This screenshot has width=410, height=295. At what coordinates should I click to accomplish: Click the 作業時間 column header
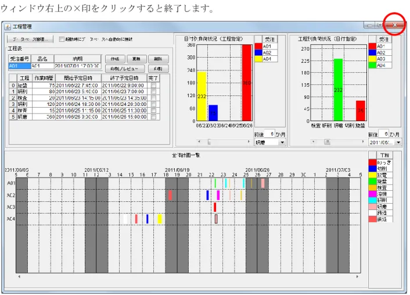pyautogui.click(x=44, y=78)
